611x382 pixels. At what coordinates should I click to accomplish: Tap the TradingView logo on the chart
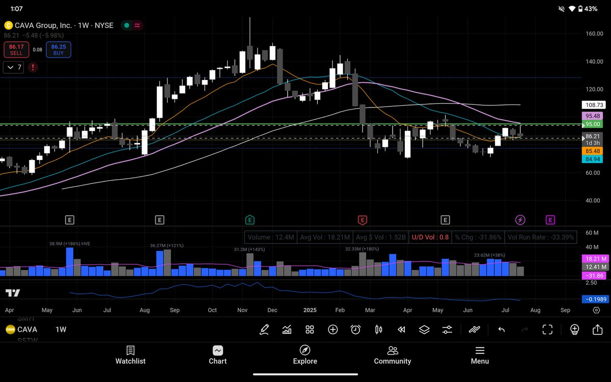click(13, 293)
